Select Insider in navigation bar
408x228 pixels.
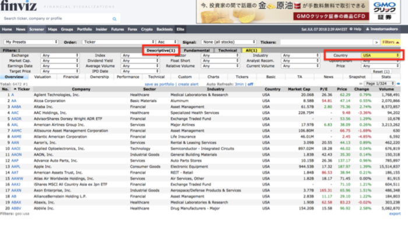pyautogui.click(x=101, y=29)
